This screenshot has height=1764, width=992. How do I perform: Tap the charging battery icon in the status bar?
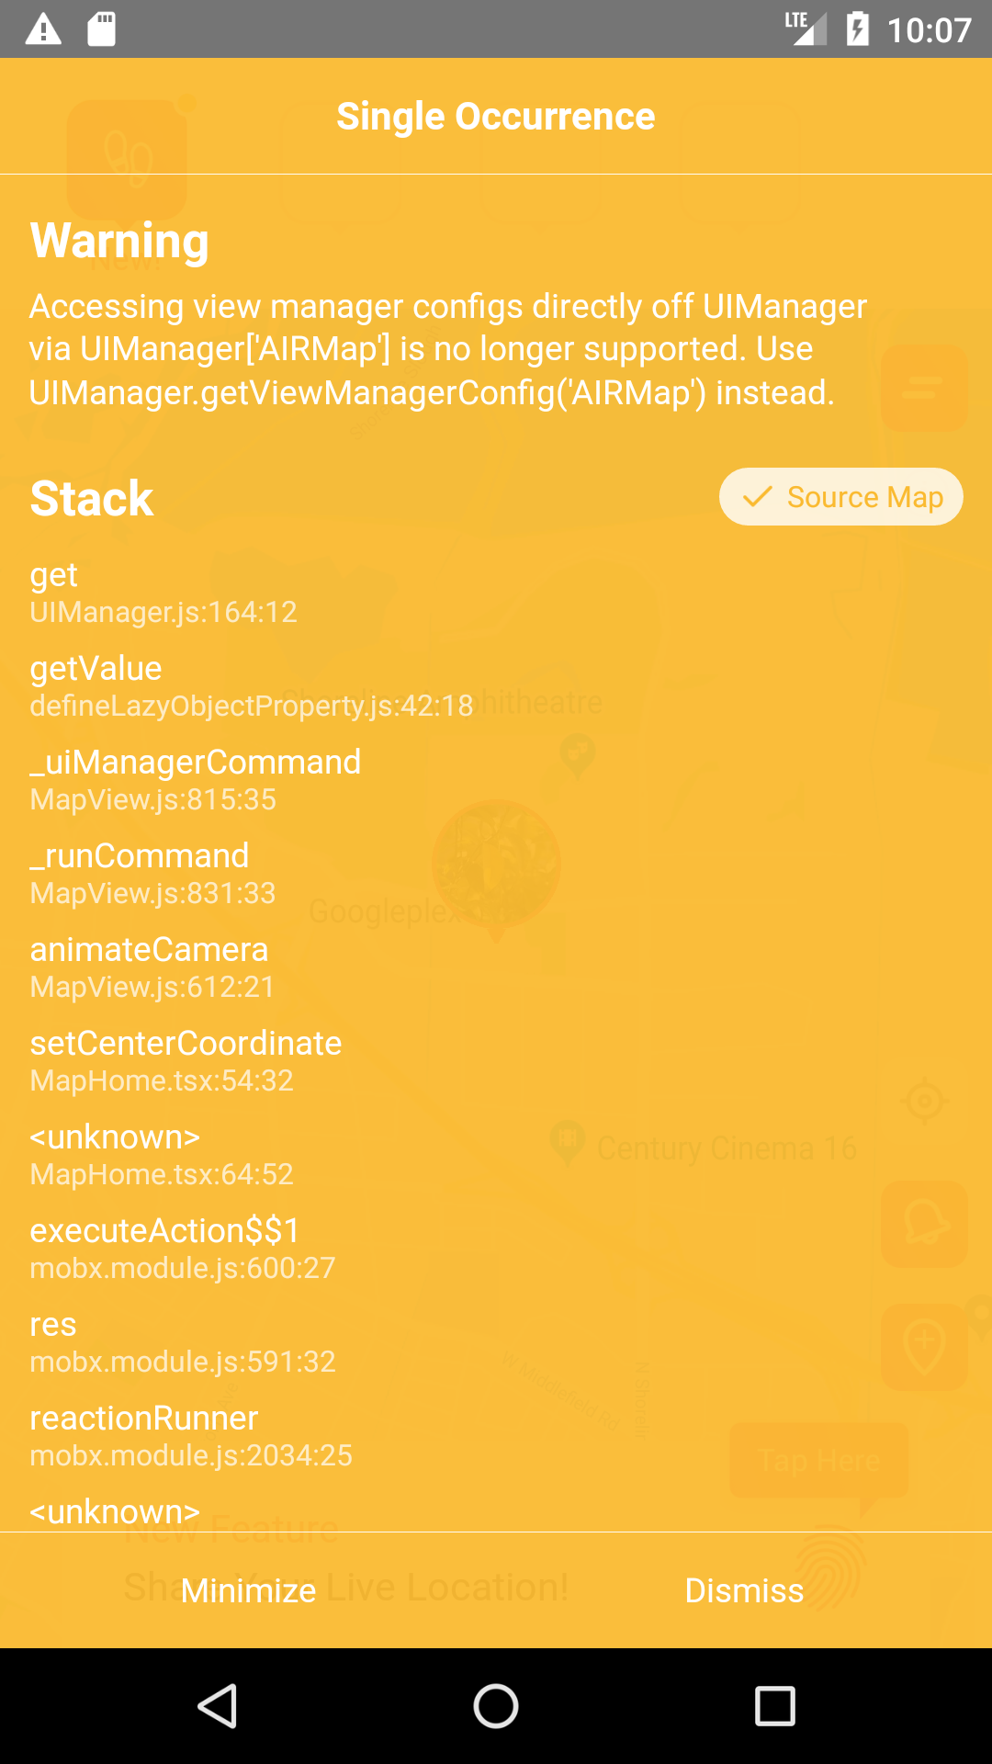coord(858,28)
